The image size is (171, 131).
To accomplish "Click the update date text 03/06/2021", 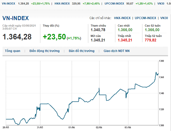I will (x=29, y=26).
